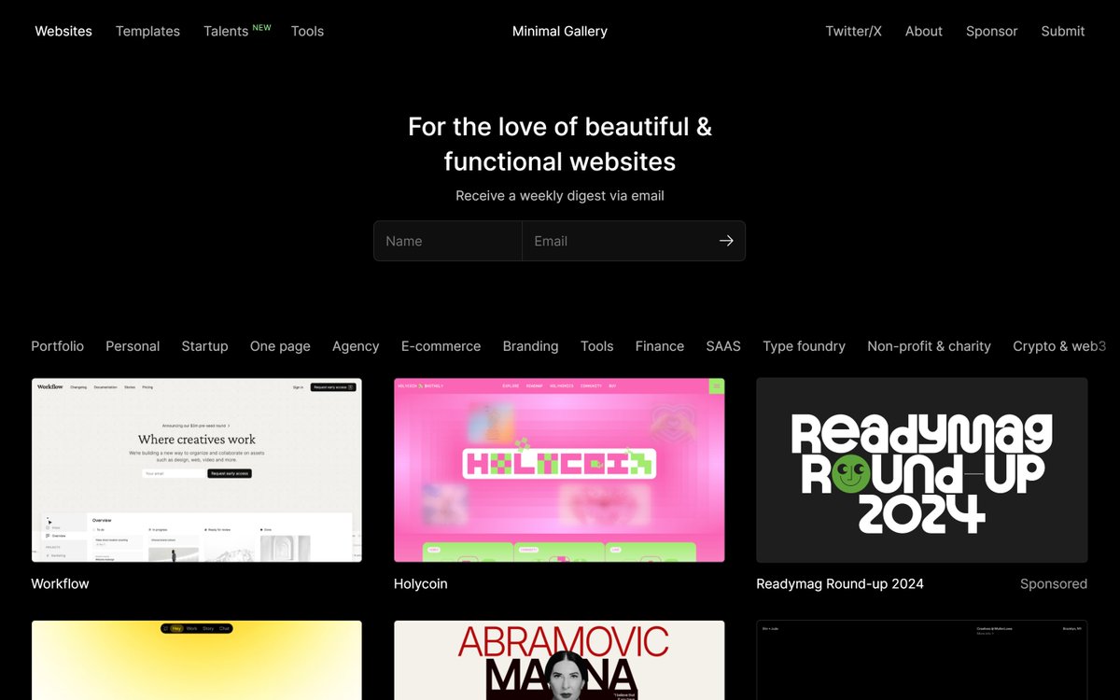
Task: Open the Tools nav link
Action: [x=307, y=31]
